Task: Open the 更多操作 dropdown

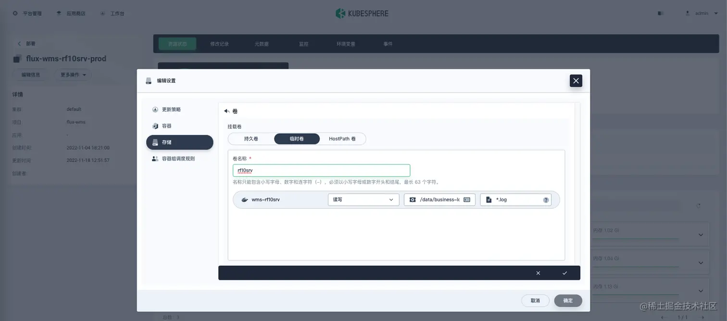Action: [73, 75]
